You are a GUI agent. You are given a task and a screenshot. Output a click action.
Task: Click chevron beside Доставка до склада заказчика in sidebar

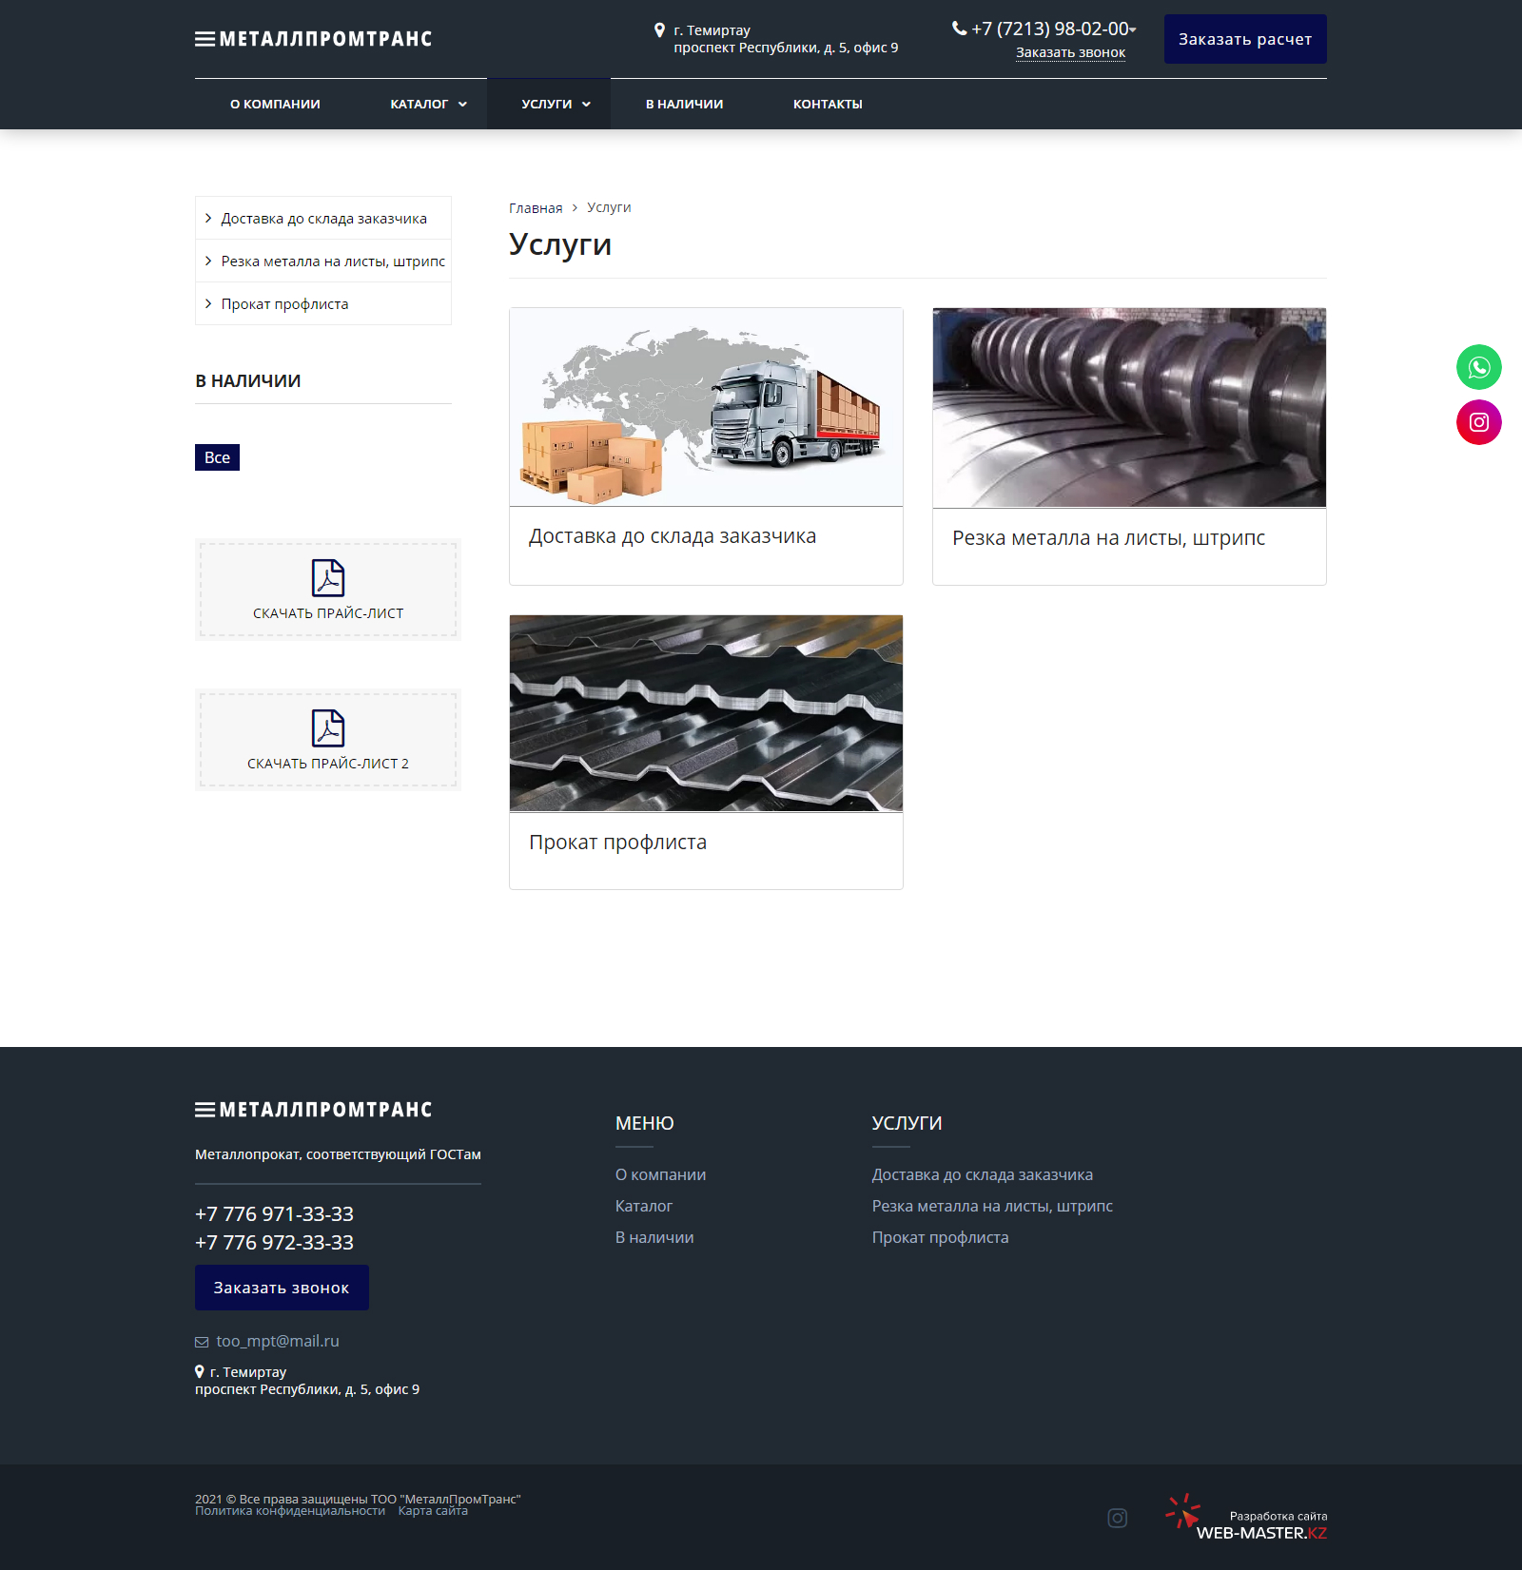coord(208,218)
